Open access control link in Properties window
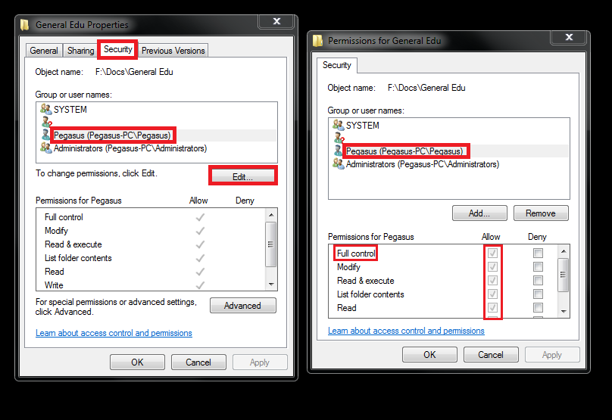 (114, 333)
